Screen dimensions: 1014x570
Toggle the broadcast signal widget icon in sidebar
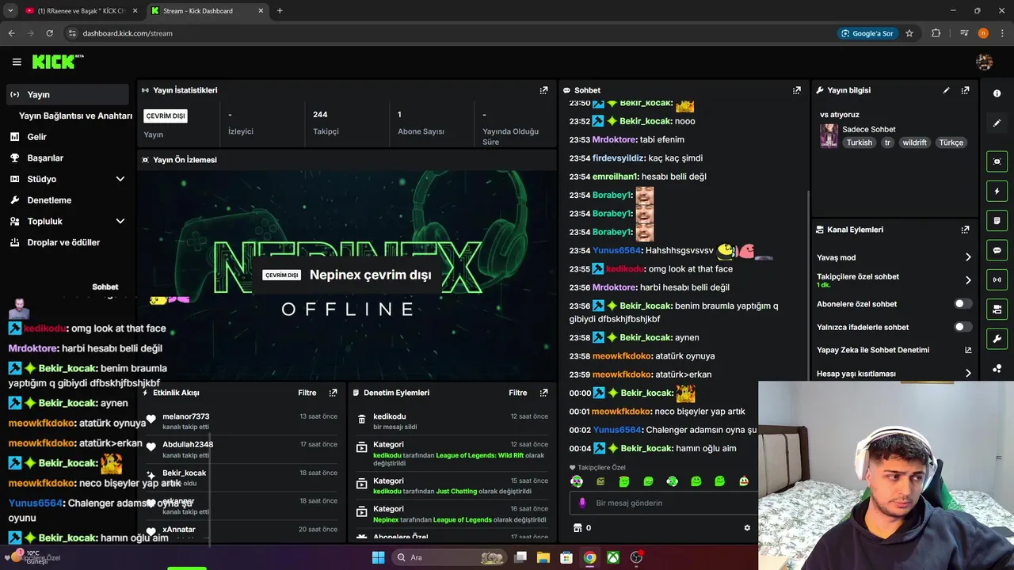(x=997, y=279)
